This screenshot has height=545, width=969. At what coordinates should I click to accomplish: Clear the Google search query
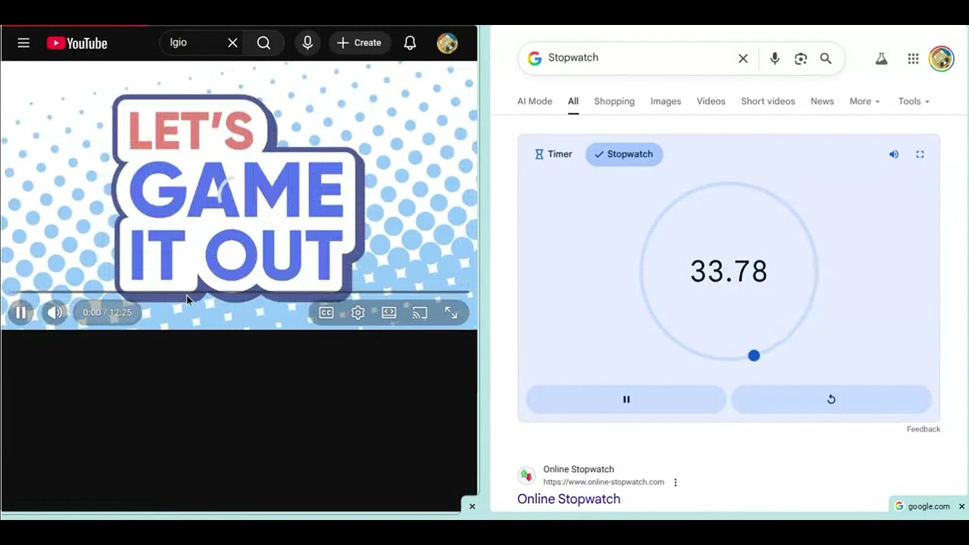point(743,58)
